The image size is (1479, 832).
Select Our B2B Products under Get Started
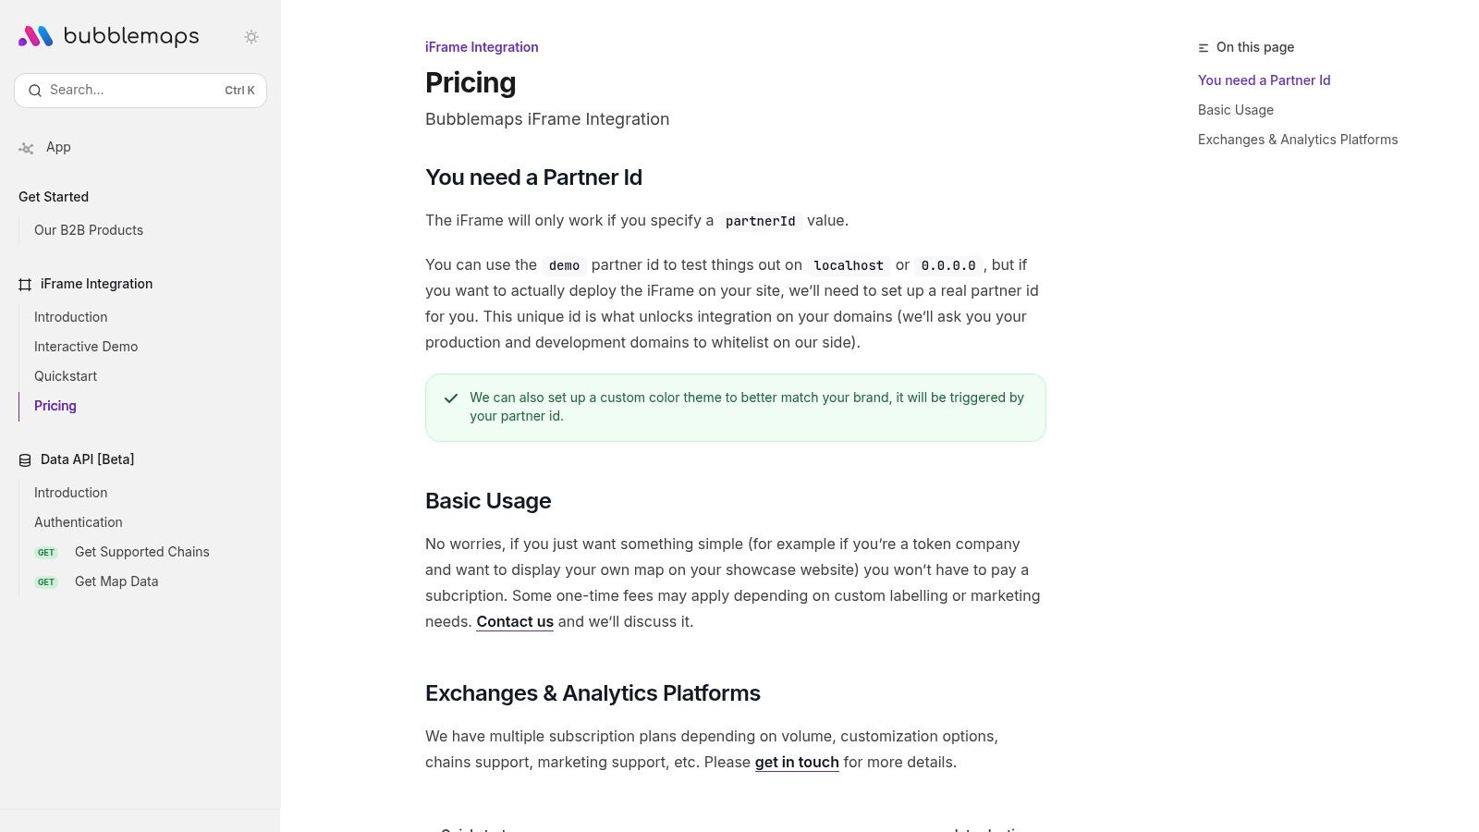(x=88, y=230)
